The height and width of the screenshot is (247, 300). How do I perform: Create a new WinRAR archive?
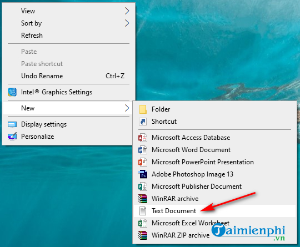pos(214,199)
